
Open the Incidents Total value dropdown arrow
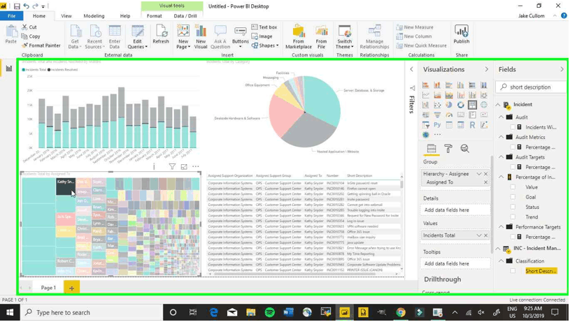click(479, 235)
